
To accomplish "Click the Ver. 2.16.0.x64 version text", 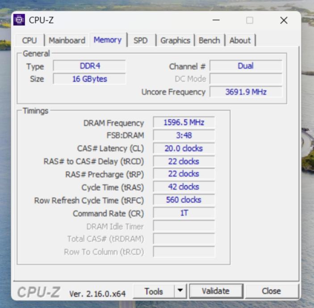I will tap(97, 294).
